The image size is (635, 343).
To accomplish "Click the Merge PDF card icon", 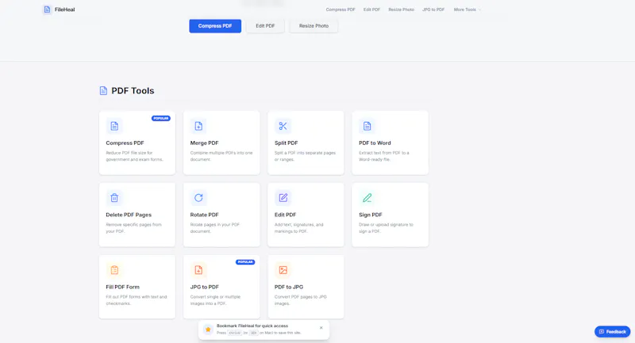I will coord(198,126).
